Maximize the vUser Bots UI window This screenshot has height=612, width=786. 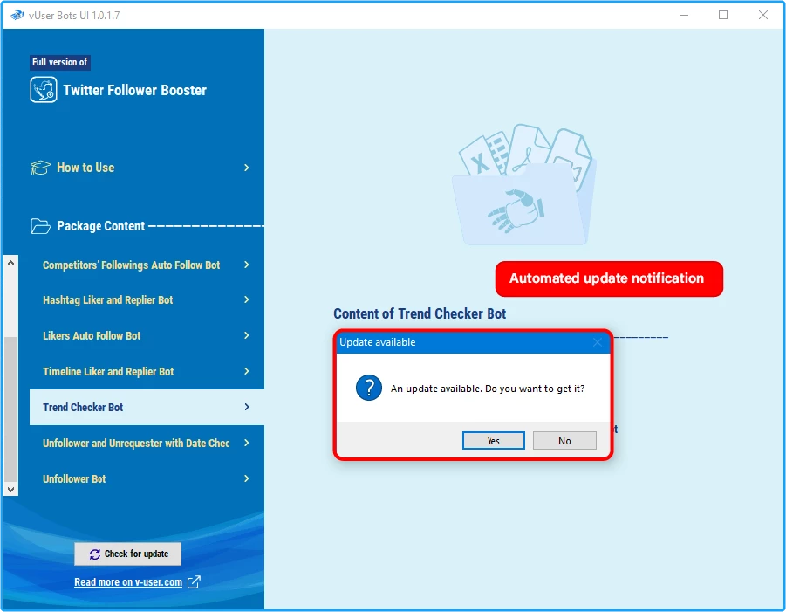723,15
